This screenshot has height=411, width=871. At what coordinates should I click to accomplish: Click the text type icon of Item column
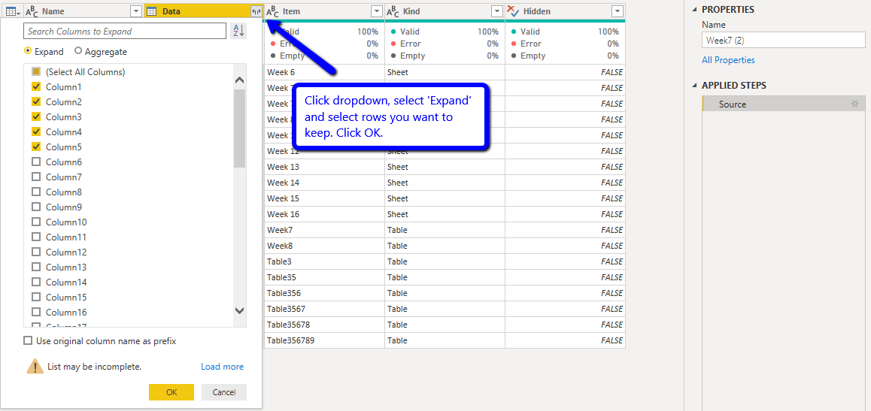(272, 12)
